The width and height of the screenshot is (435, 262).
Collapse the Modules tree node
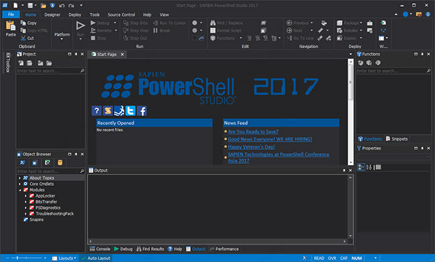click(x=19, y=190)
